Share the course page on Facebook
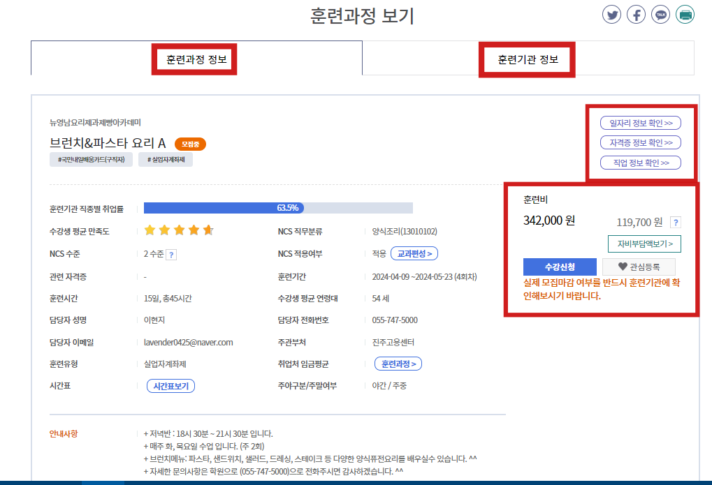Image resolution: width=712 pixels, height=485 pixels. tap(636, 14)
